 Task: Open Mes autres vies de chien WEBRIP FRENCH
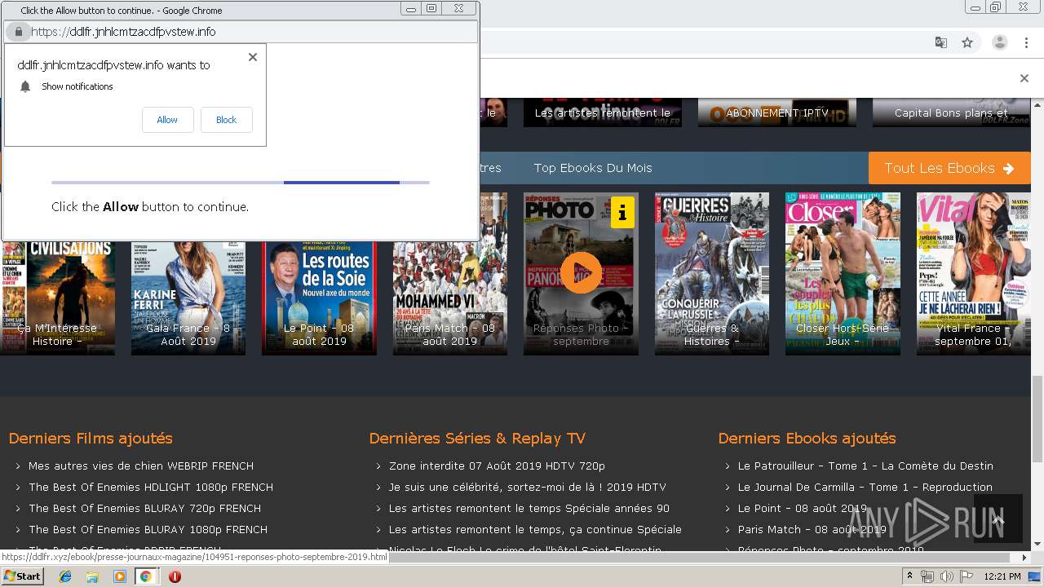[141, 466]
